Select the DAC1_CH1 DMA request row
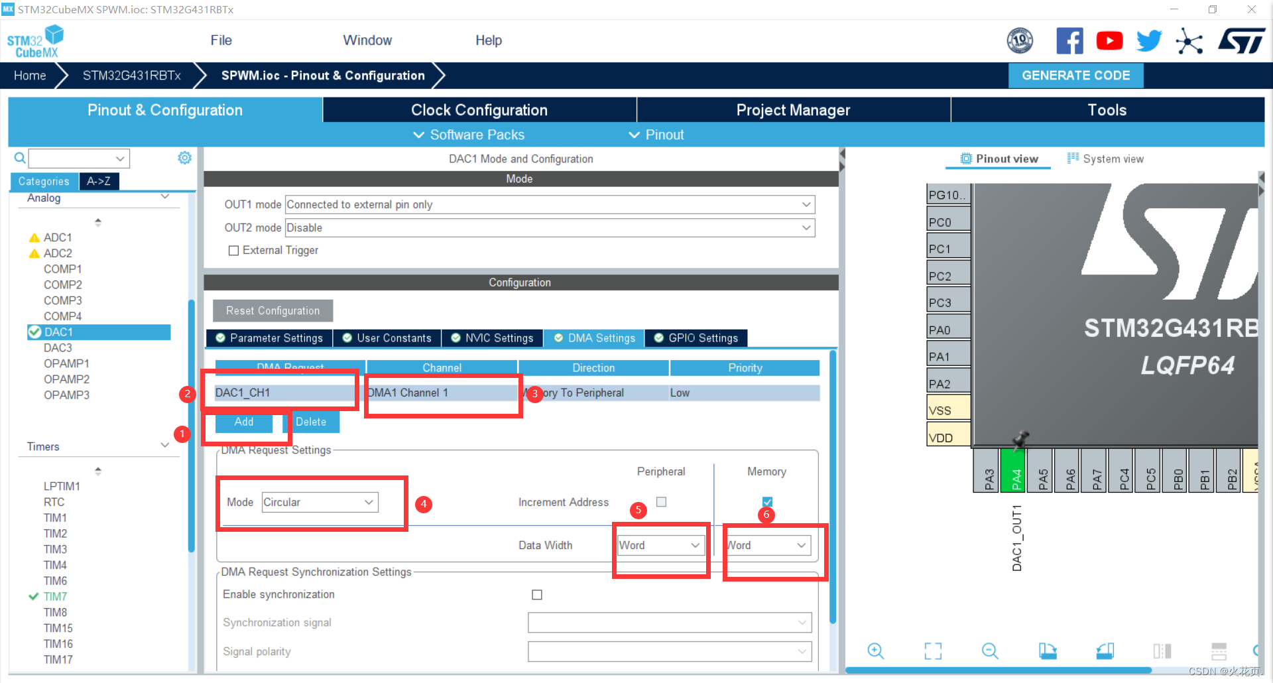 coord(517,393)
